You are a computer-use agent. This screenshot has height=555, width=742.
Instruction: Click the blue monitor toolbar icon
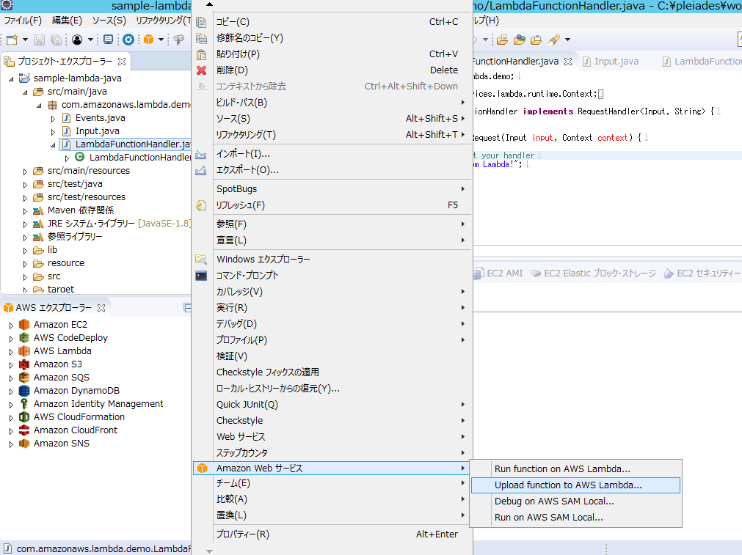[109, 40]
